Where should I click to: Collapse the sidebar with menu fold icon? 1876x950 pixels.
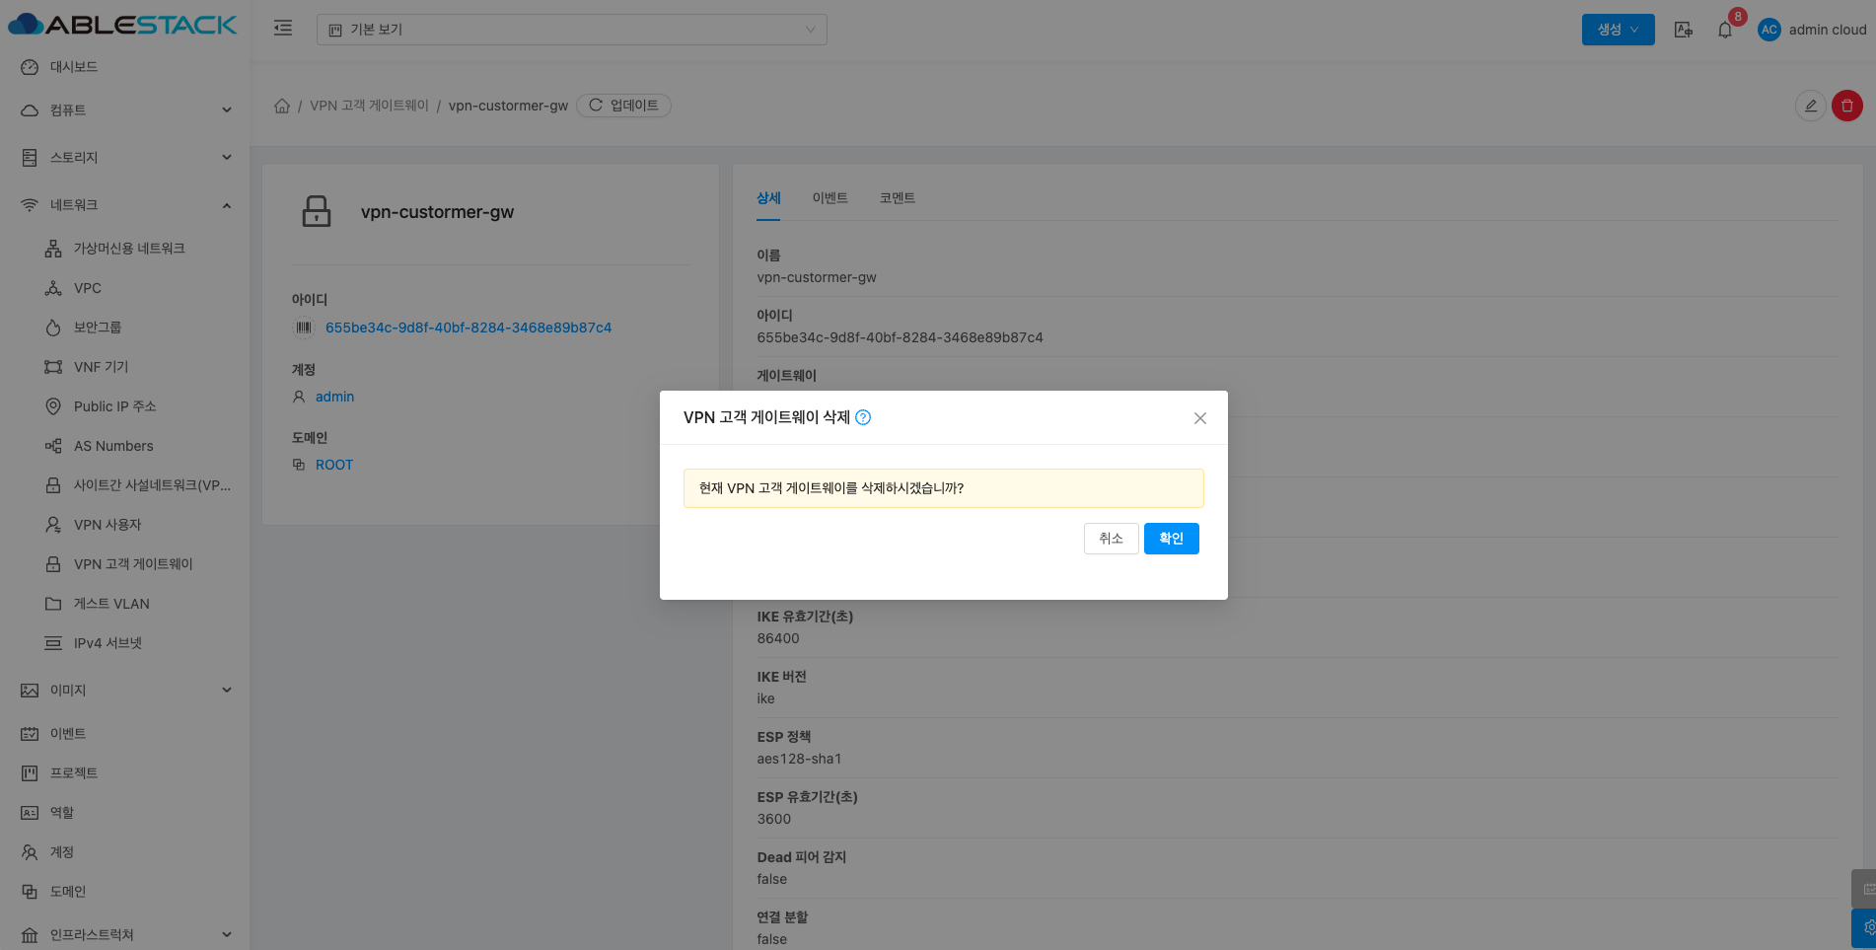[x=283, y=29]
